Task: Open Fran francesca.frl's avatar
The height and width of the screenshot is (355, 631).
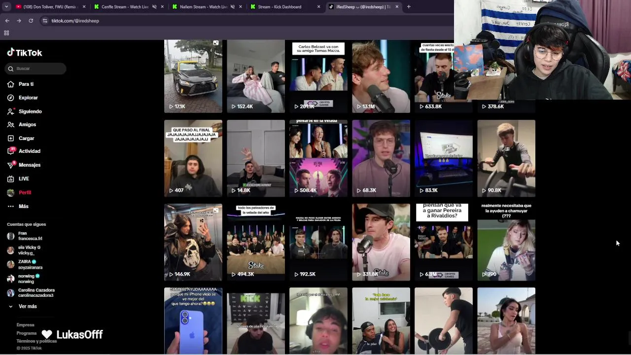Action: click(11, 236)
